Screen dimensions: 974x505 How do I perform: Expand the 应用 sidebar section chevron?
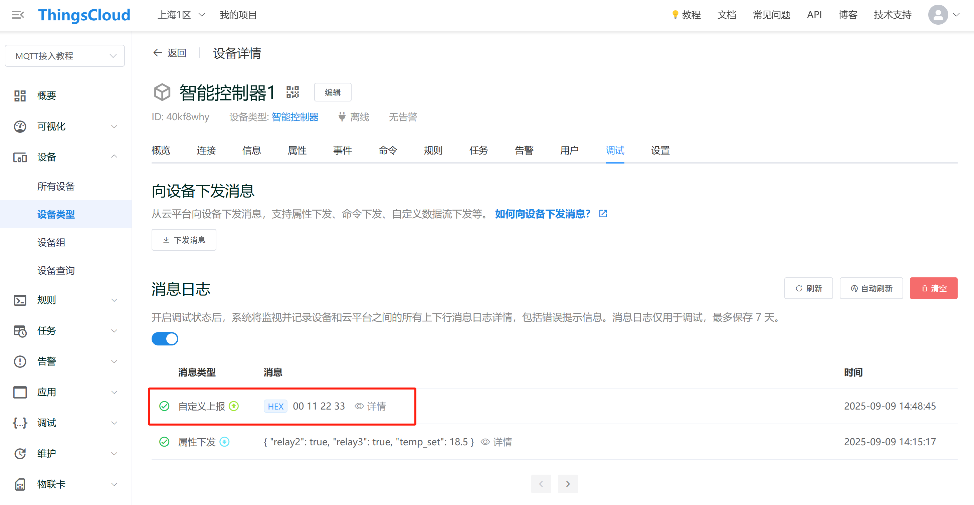pyautogui.click(x=114, y=392)
